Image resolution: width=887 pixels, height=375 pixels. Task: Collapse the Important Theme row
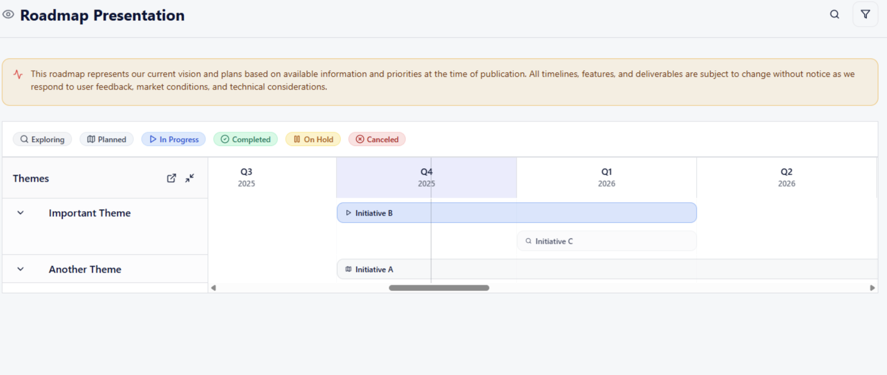(20, 213)
